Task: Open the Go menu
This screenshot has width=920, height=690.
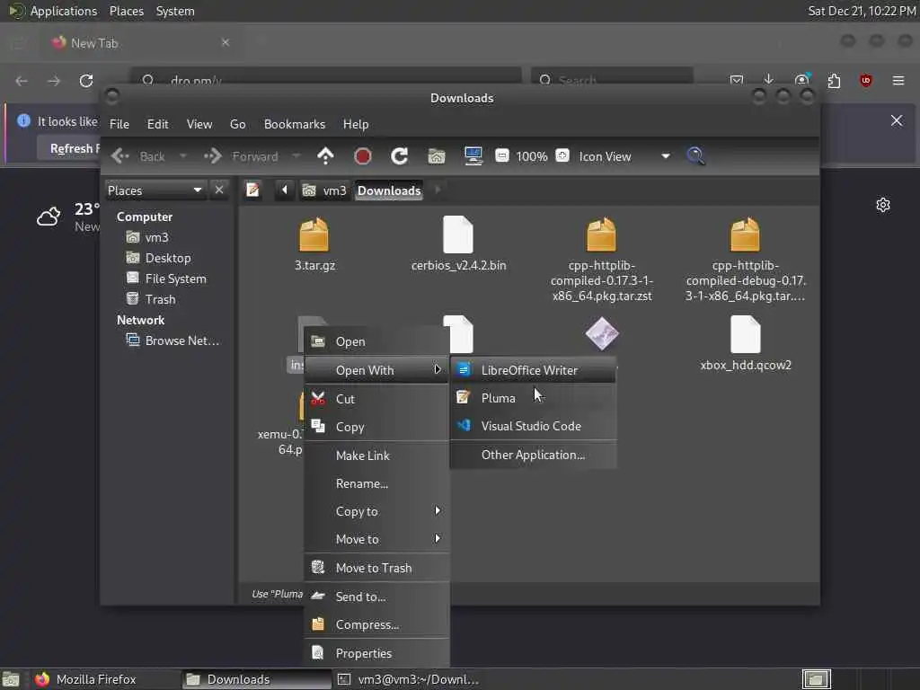Action: click(237, 124)
